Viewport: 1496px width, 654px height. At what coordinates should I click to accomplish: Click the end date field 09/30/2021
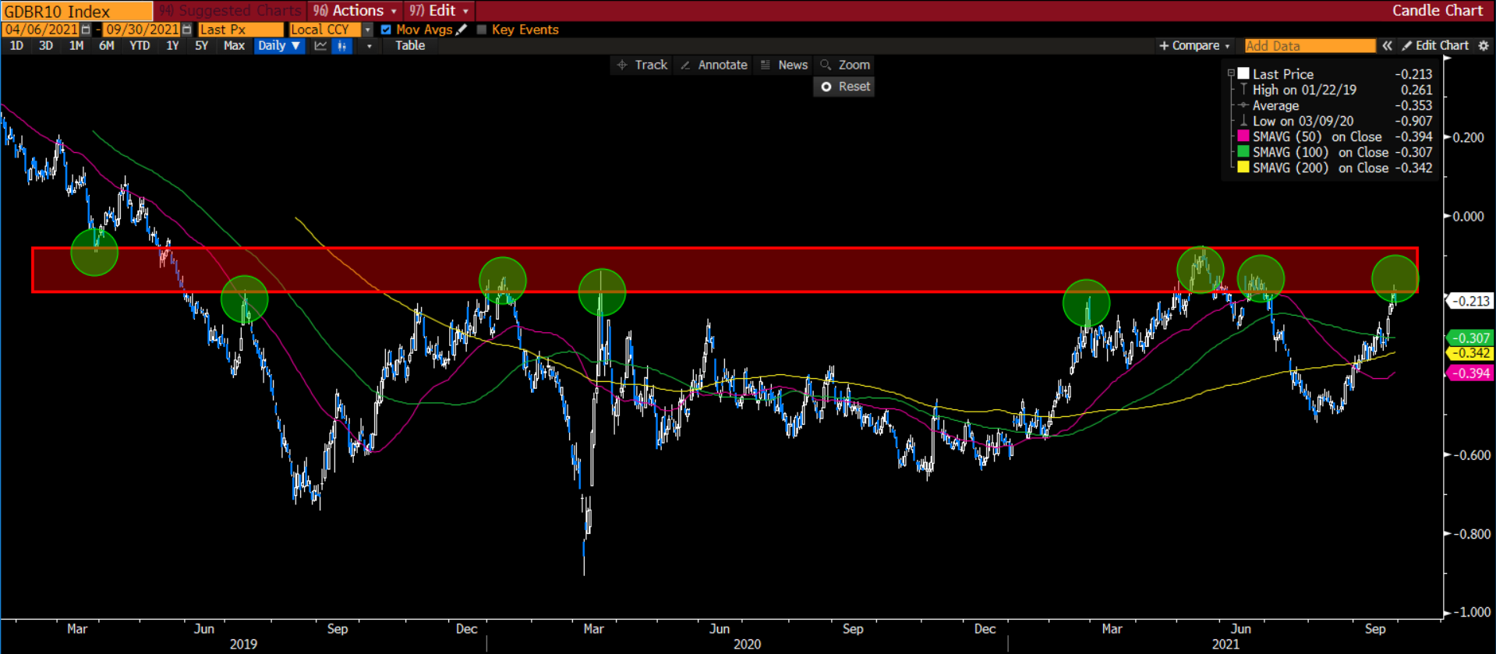[143, 30]
